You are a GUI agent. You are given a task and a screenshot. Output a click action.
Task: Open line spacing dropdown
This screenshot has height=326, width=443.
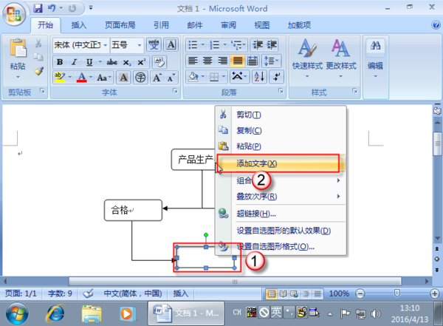point(272,61)
